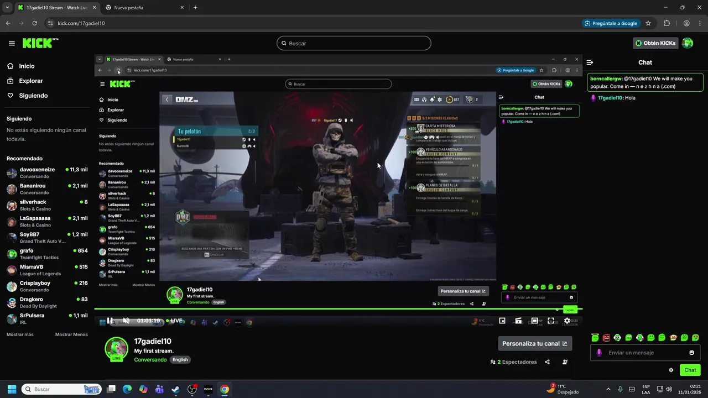Open the emoji picker in the chat field
The height and width of the screenshot is (398, 708).
coord(691,353)
